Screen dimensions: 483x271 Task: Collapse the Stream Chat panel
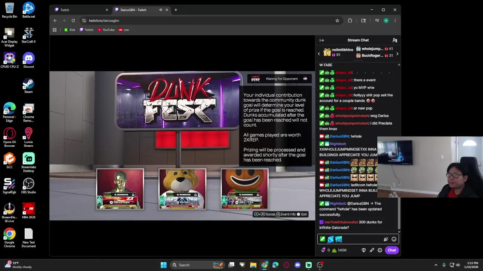coord(321,40)
